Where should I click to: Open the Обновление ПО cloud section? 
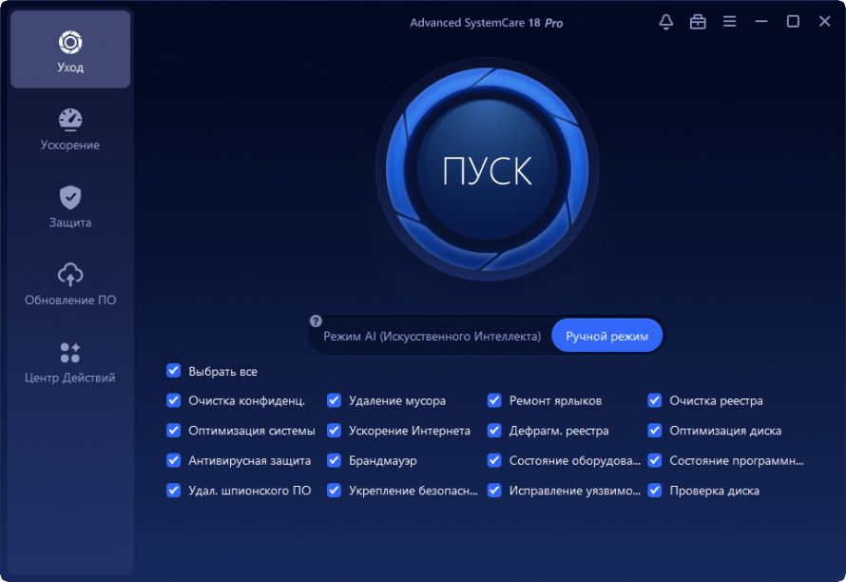point(70,284)
